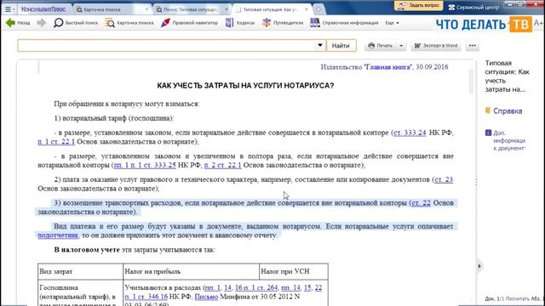545x306 pixels.
Task: Open Путеводители guides
Action: 283,23
